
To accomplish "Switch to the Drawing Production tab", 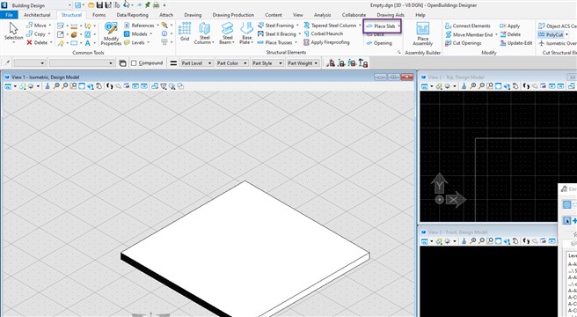I will (x=233, y=15).
